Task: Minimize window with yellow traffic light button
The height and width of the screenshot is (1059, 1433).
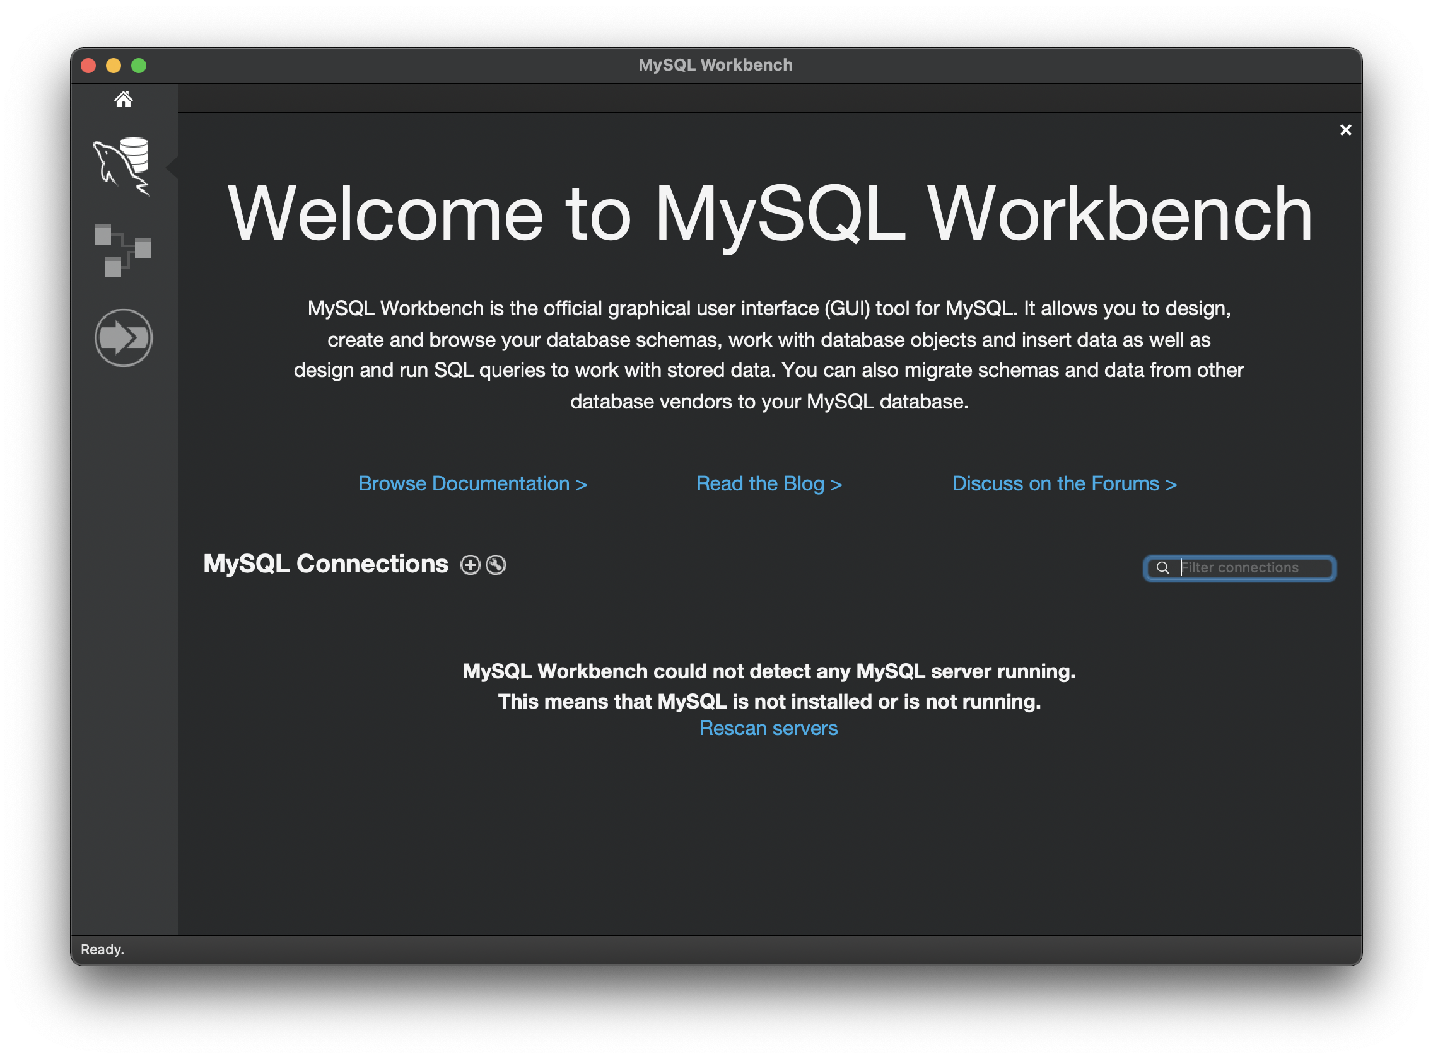Action: 114,66
